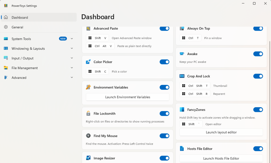Turn off the Color Picker toggle
271x163 pixels.
(164, 62)
